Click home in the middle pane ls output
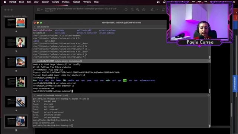 pyautogui.click(x=58, y=80)
